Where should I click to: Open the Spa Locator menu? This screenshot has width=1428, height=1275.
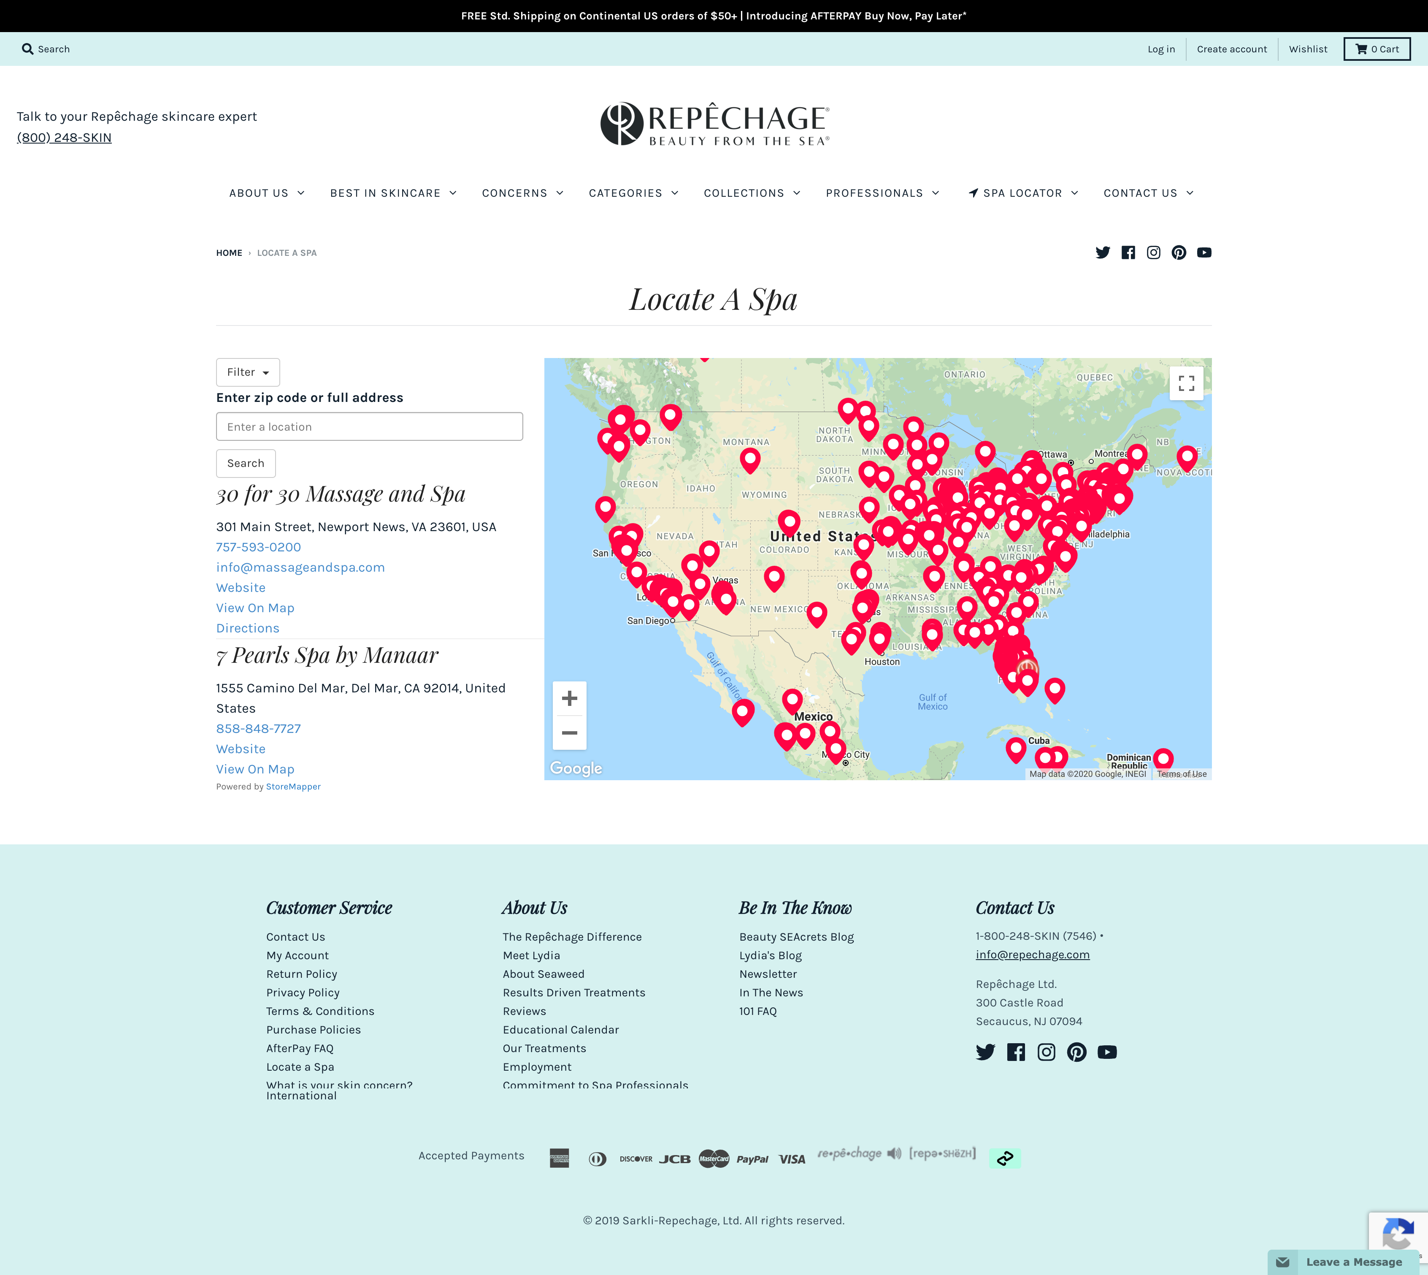1022,193
